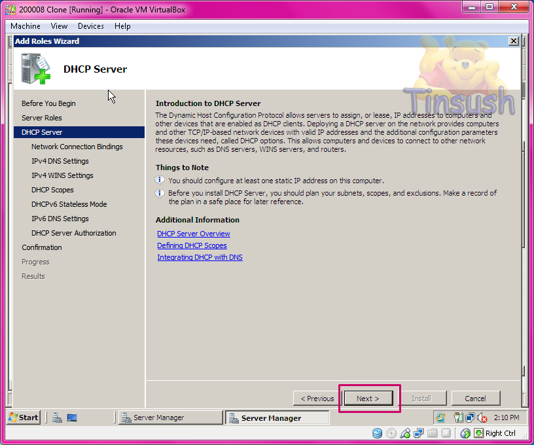Open the Machine menu
Image resolution: width=534 pixels, height=445 pixels.
point(26,26)
